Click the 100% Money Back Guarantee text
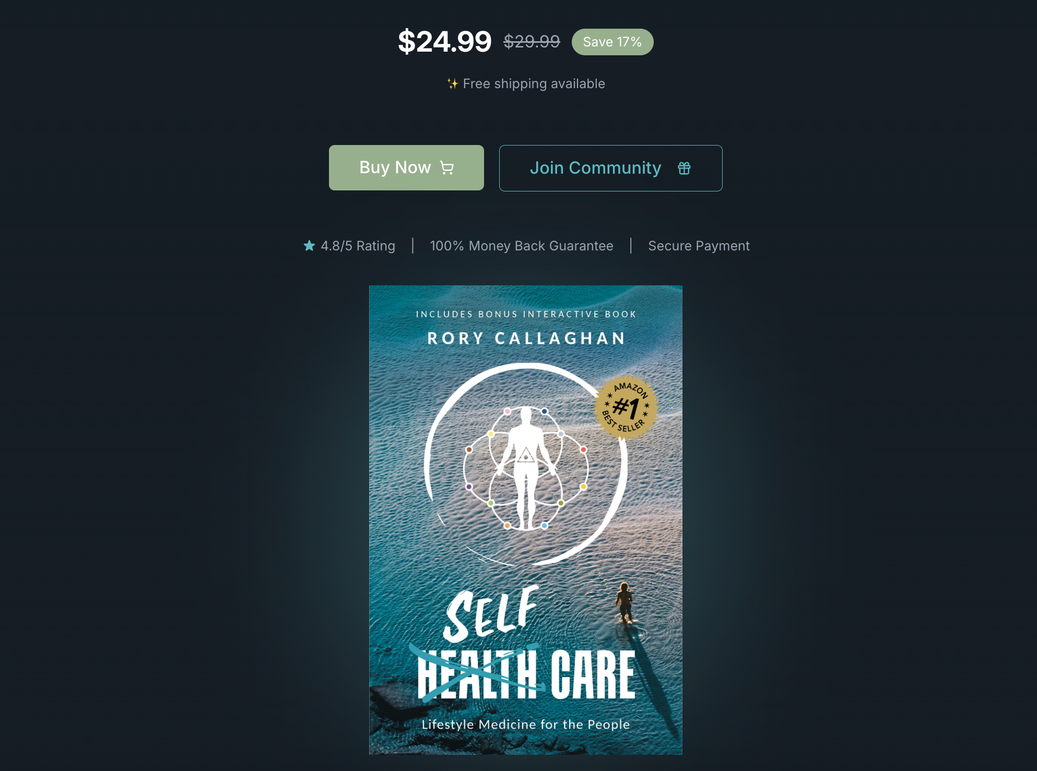 pos(521,246)
